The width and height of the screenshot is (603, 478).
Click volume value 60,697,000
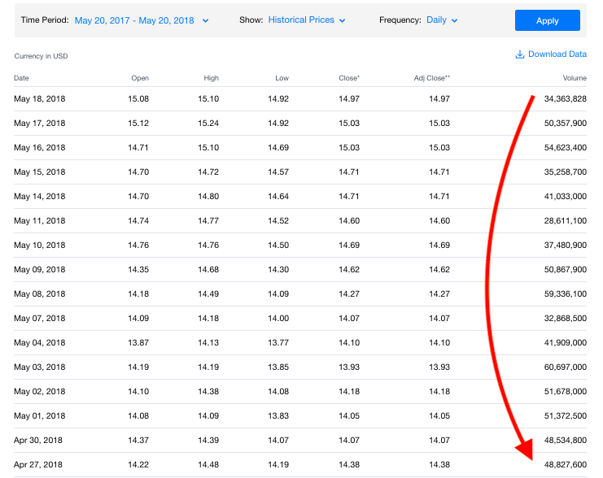tap(566, 367)
